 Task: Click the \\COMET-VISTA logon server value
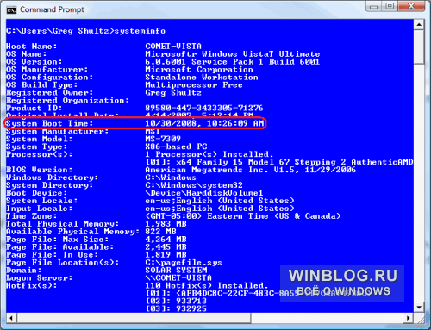tap(178, 278)
